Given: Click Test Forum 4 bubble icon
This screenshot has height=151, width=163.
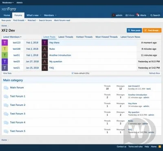Looking at the screenshot, I should click(6, 123).
